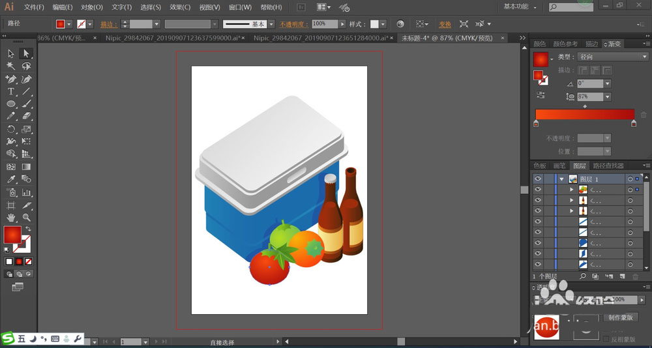Open the 文件(F) menu

[34, 7]
